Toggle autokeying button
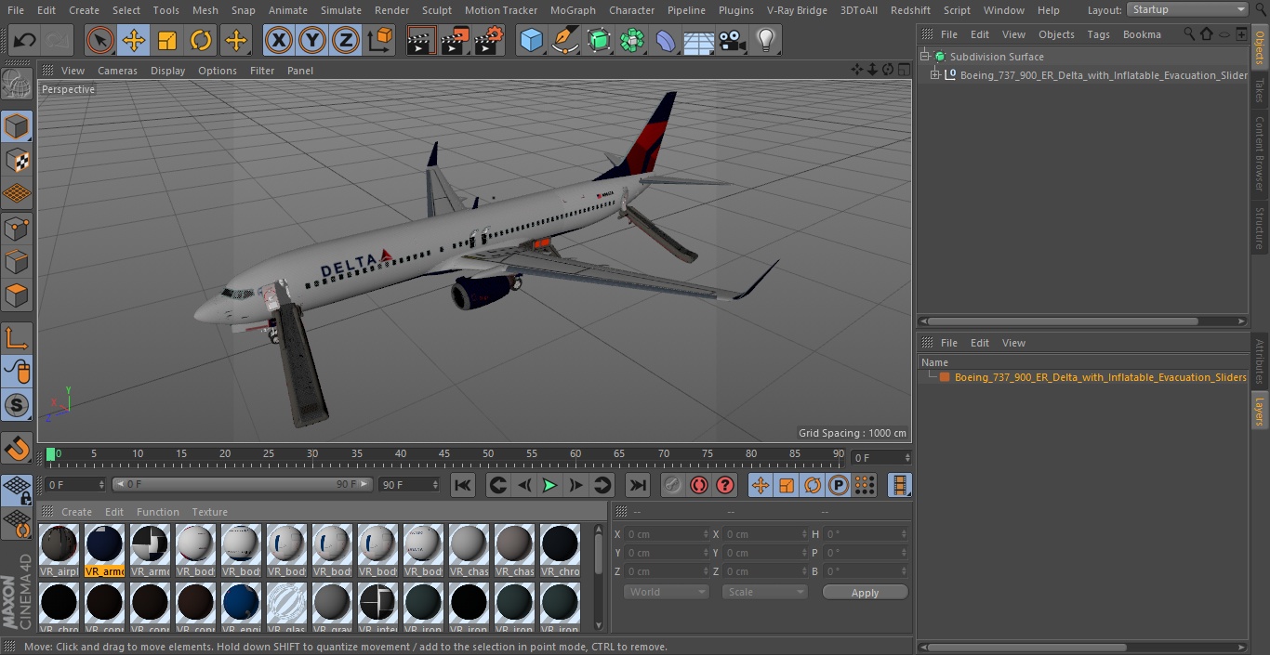 coord(699,485)
